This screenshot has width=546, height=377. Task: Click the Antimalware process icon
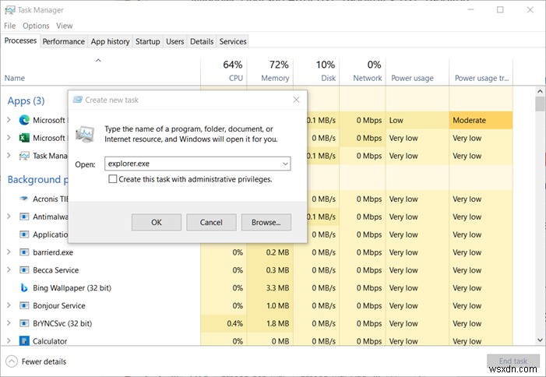click(24, 217)
